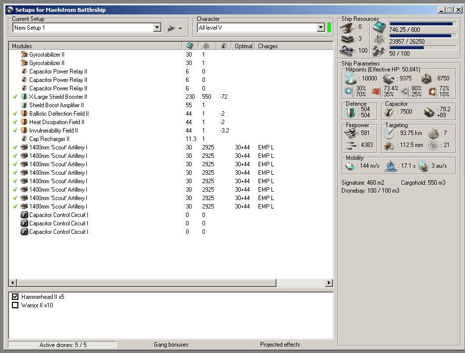Screen dimensions: 465x353
Task: Click the Modules column header
Action: [95, 46]
